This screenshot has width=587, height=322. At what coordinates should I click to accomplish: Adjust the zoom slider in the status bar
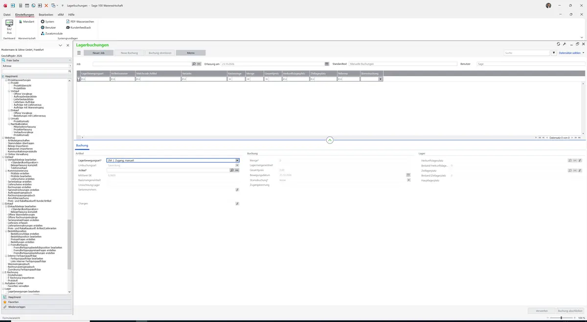click(561, 318)
